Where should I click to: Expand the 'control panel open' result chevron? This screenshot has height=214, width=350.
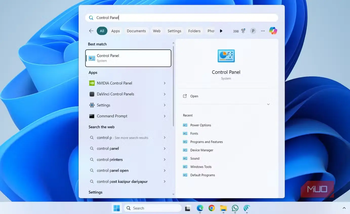coord(164,170)
